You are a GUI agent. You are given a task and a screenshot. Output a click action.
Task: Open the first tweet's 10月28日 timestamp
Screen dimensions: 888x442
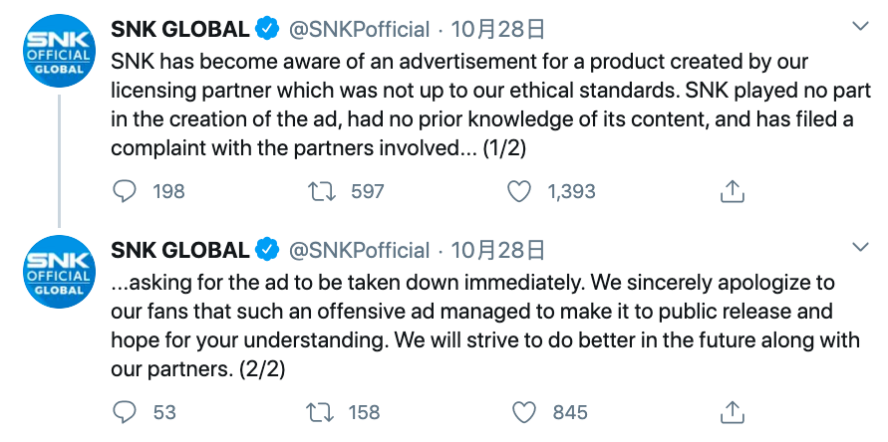coord(497,30)
